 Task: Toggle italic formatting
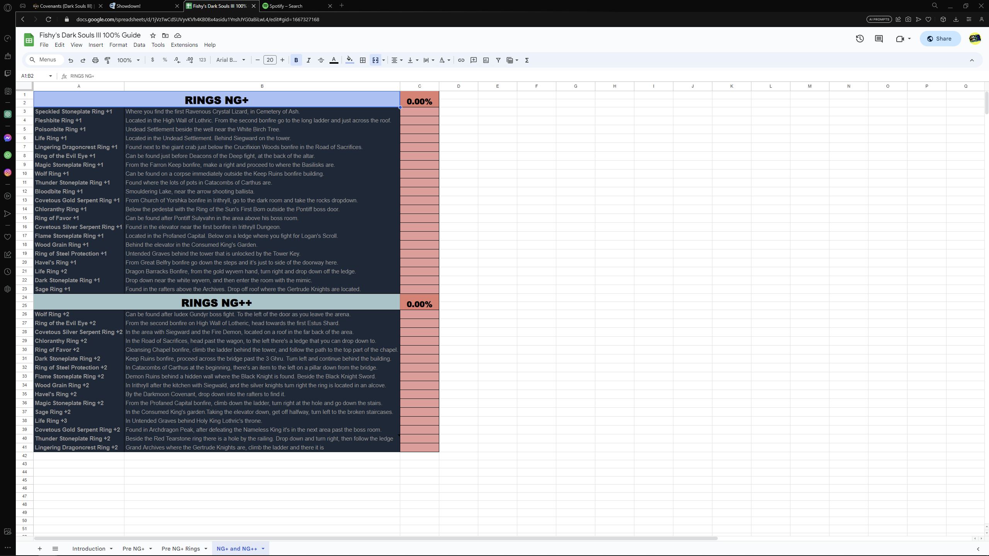click(x=308, y=60)
